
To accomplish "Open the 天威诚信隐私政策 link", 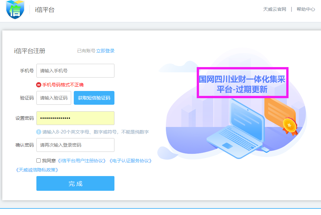I will [x=37, y=170].
